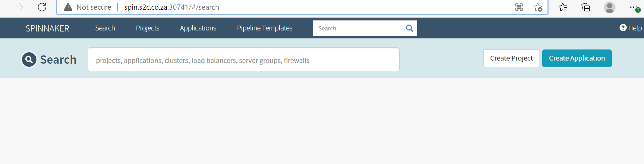Open the Search nav item
The image size is (644, 164).
pos(105,28)
